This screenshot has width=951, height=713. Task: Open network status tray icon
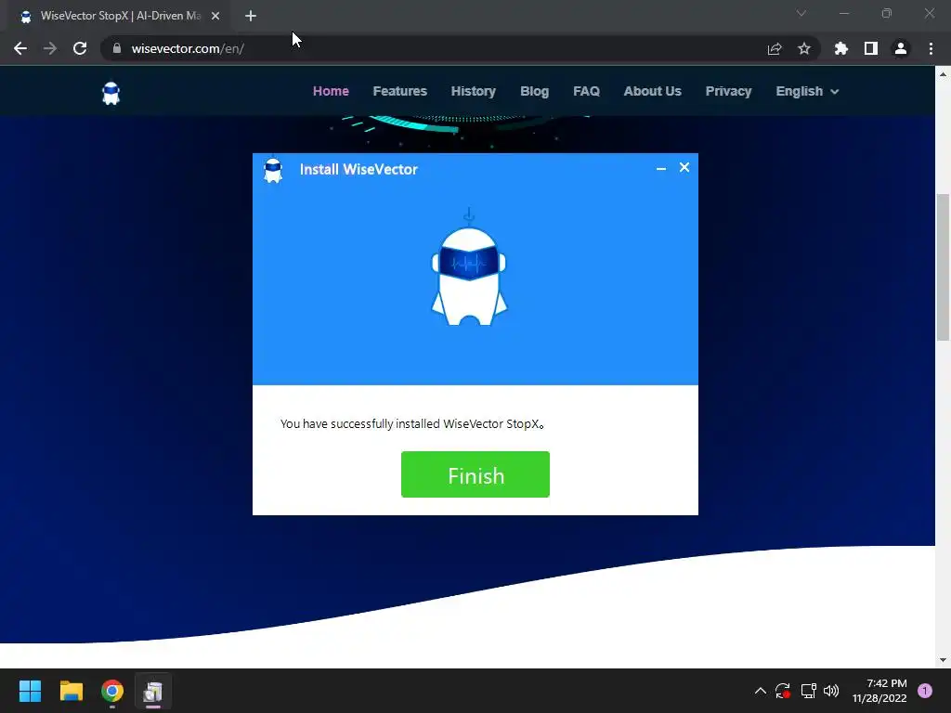(x=808, y=691)
